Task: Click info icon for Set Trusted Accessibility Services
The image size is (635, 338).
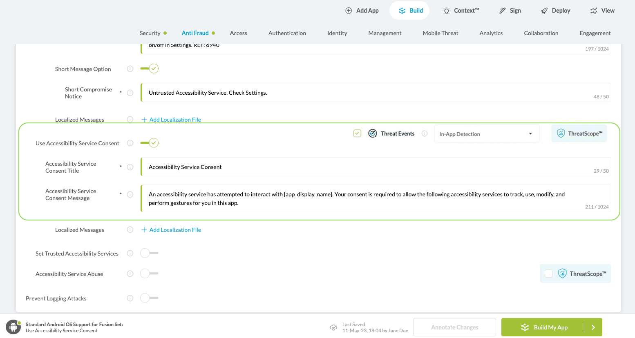Action: point(130,253)
